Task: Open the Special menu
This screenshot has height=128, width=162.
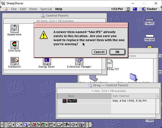Action: [x=46, y=9]
